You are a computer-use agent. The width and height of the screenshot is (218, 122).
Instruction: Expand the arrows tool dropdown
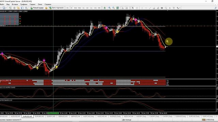click(180, 8)
